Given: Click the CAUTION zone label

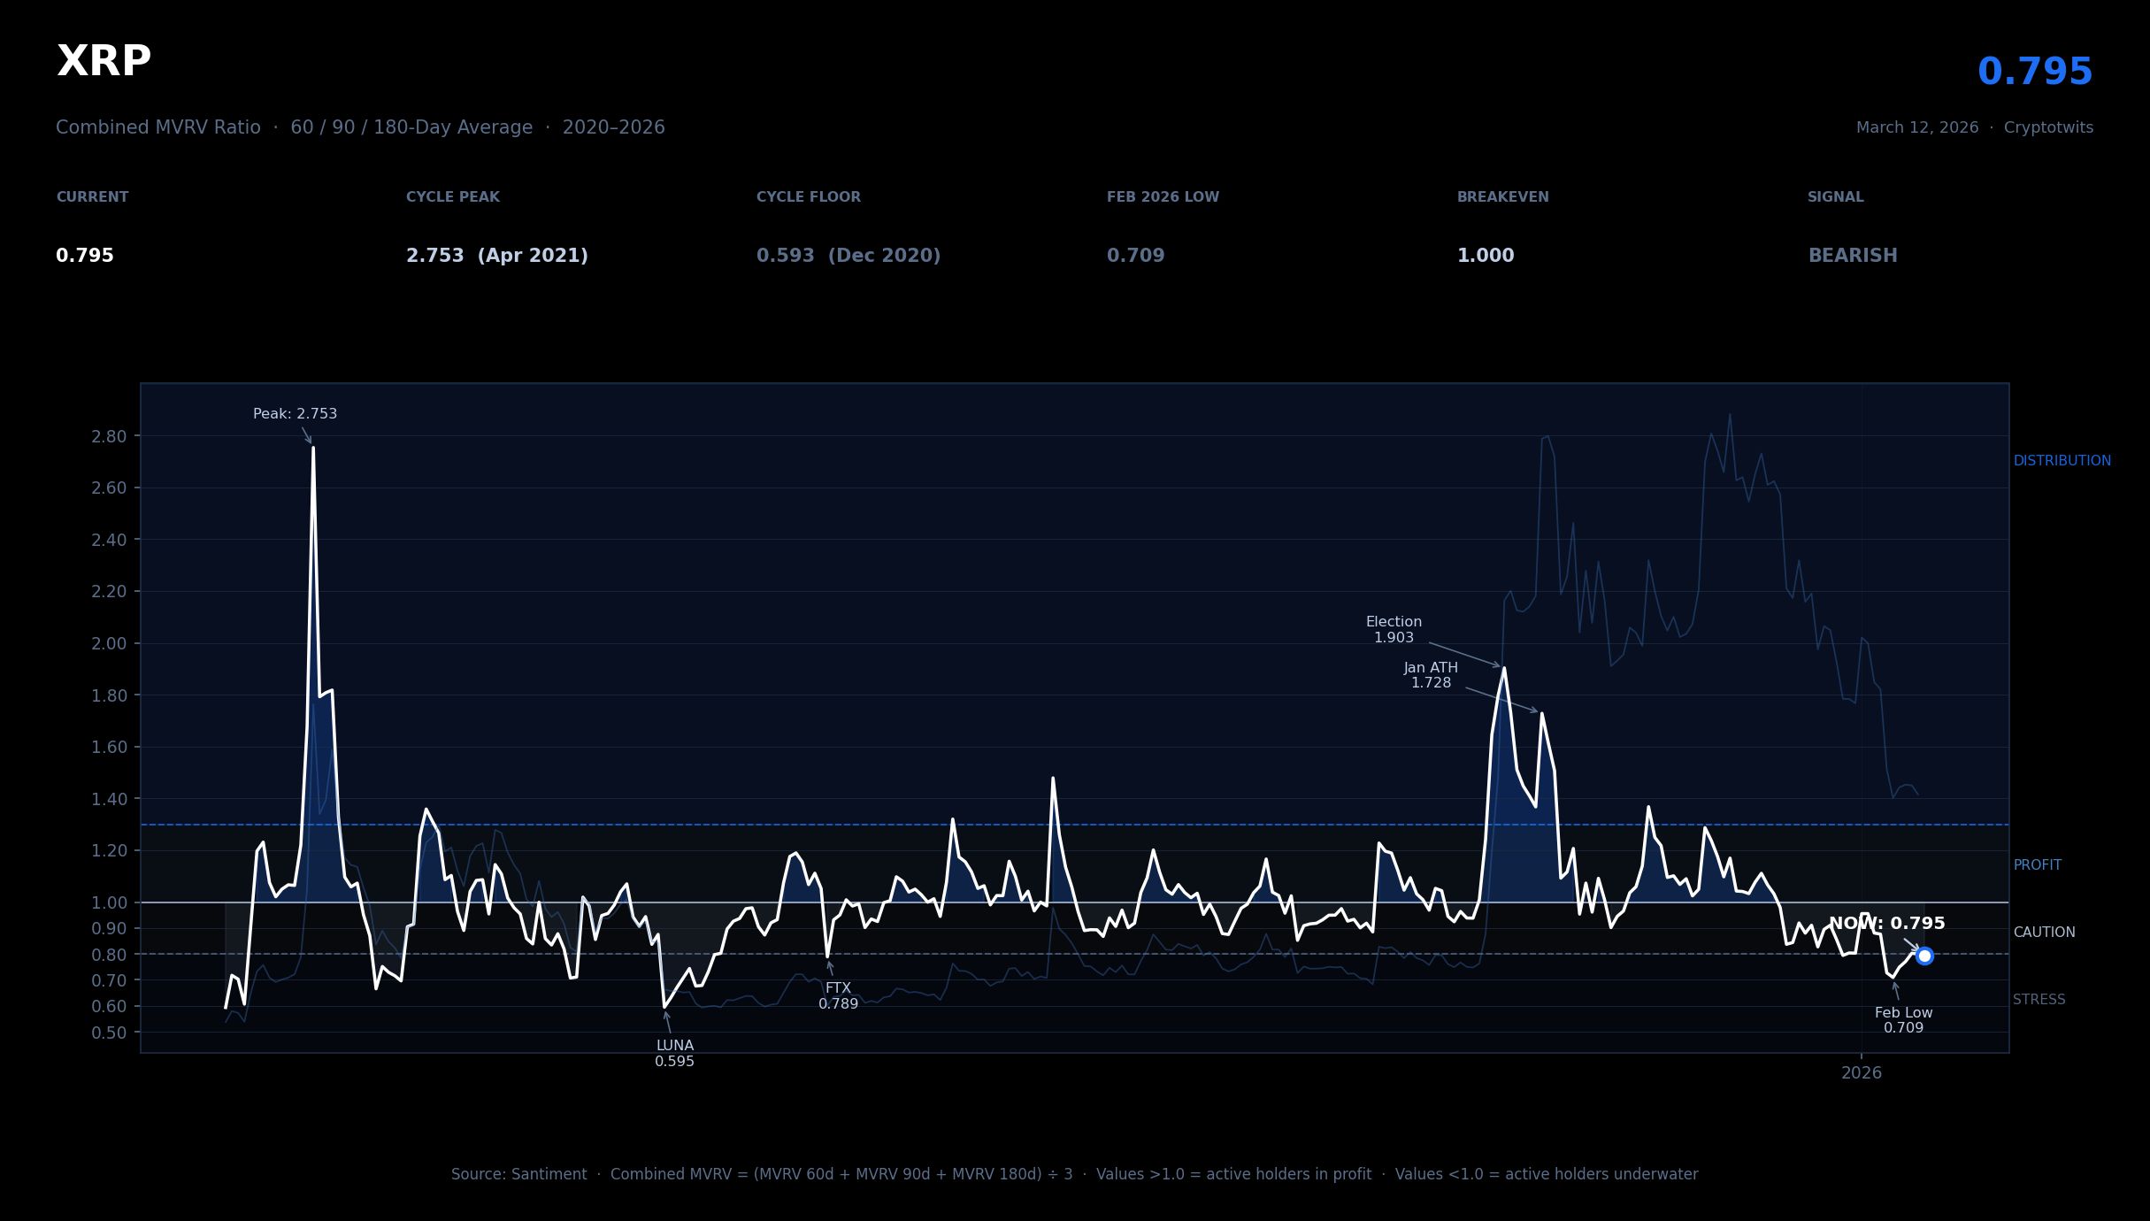Looking at the screenshot, I should pos(2043,933).
